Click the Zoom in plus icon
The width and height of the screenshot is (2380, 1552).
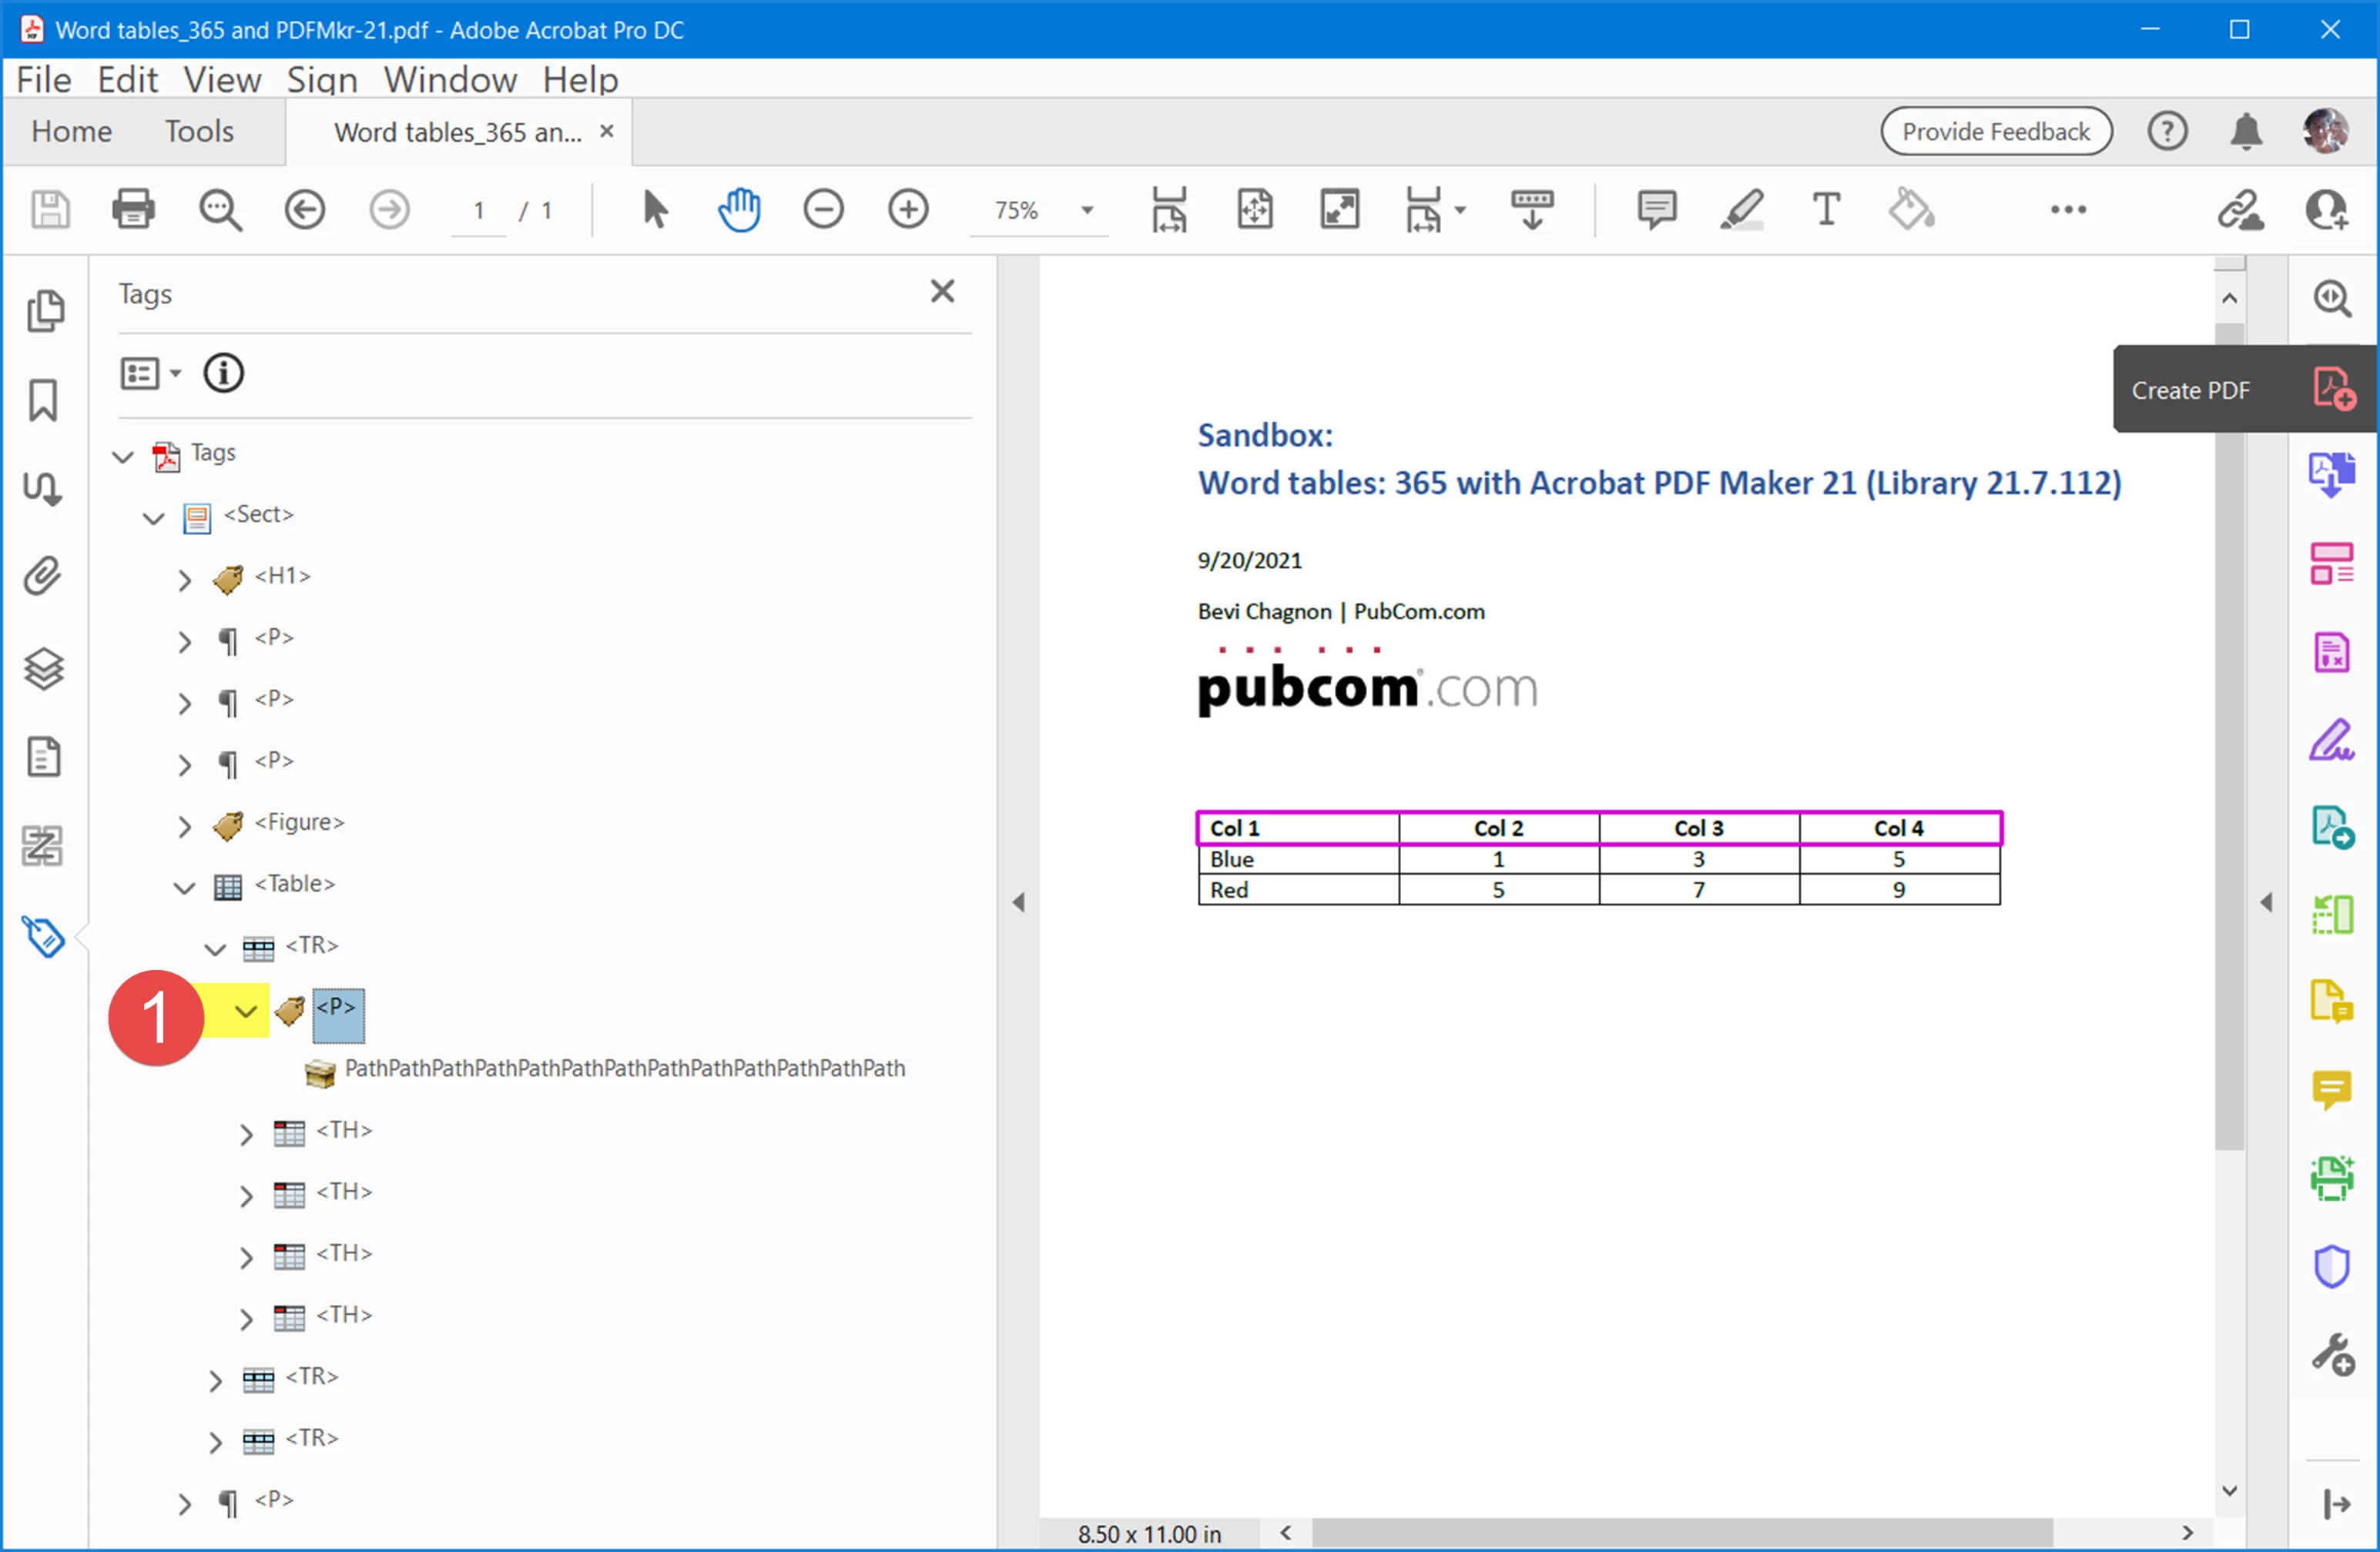coord(908,210)
